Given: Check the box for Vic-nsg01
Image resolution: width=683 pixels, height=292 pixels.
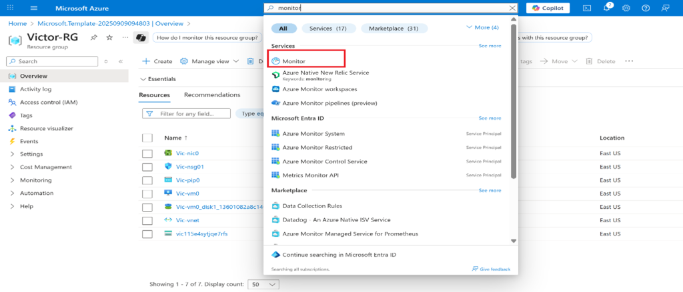Looking at the screenshot, I should pyautogui.click(x=147, y=167).
